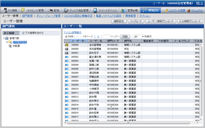This screenshot has width=205, height=128.
Task: Select user name 鈴木花子
Action: click(x=94, y=53)
